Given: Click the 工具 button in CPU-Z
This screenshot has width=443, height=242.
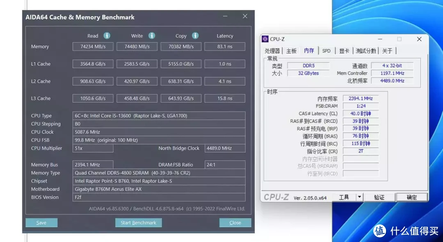Looking at the screenshot, I should 344,197.
